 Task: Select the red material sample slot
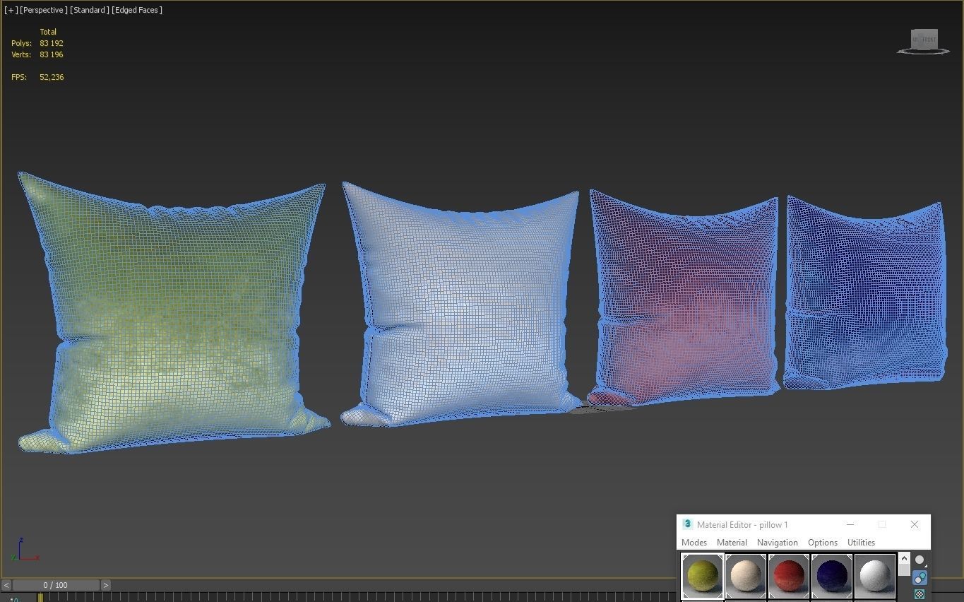click(x=789, y=576)
